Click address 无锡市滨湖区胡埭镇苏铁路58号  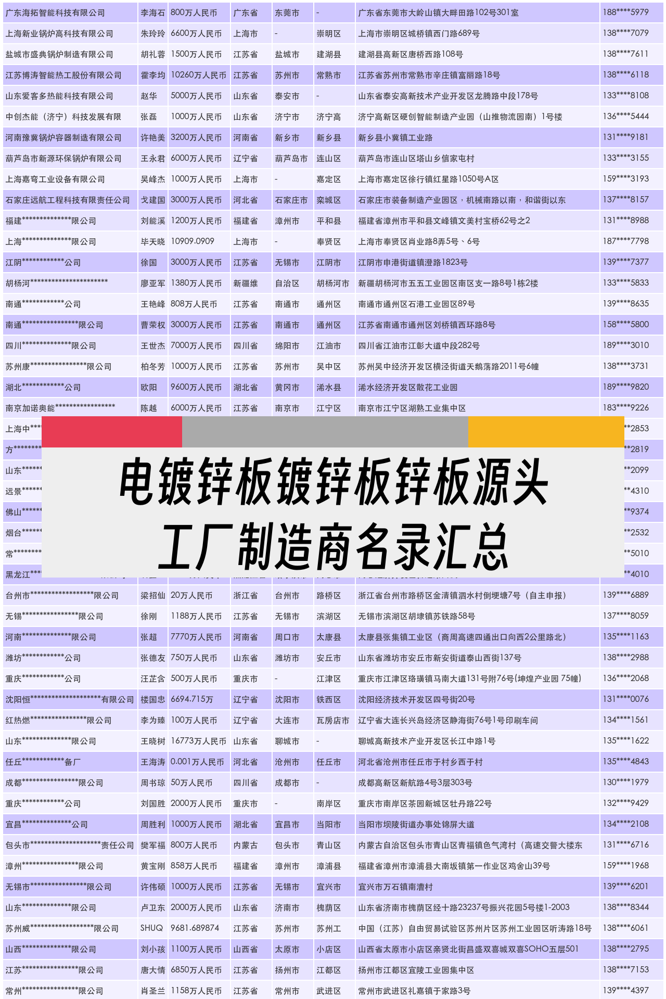[416, 616]
